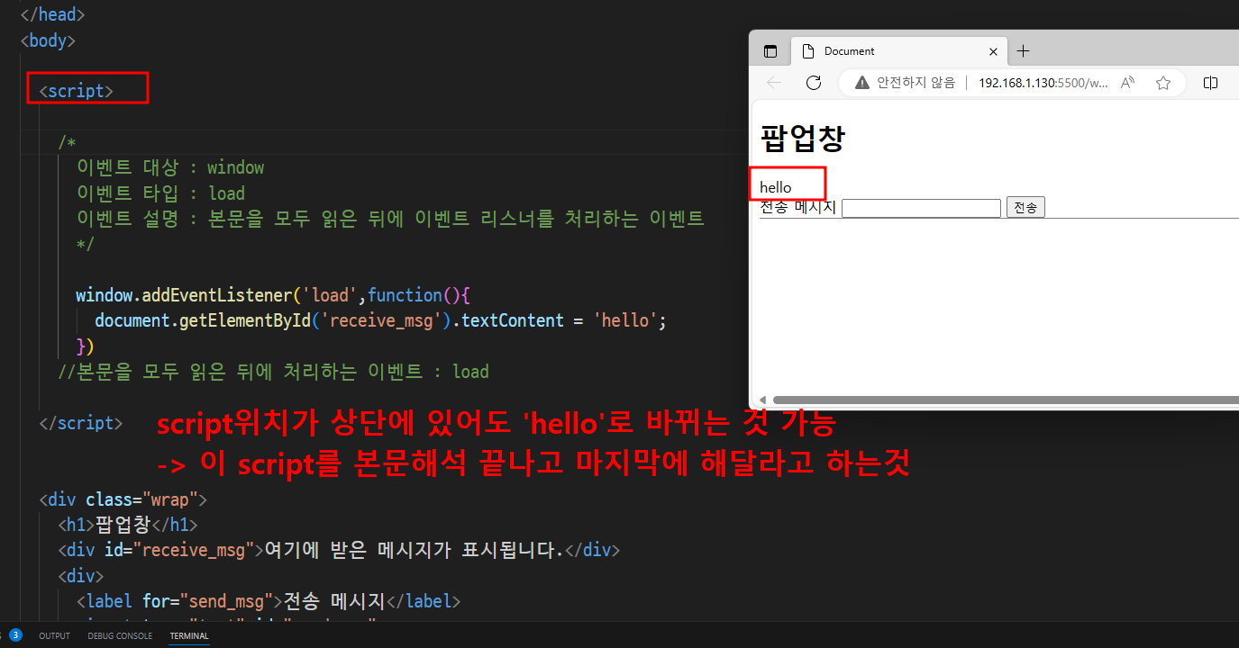Click the hello text in the browser page
This screenshot has width=1239, height=648.
pos(776,188)
